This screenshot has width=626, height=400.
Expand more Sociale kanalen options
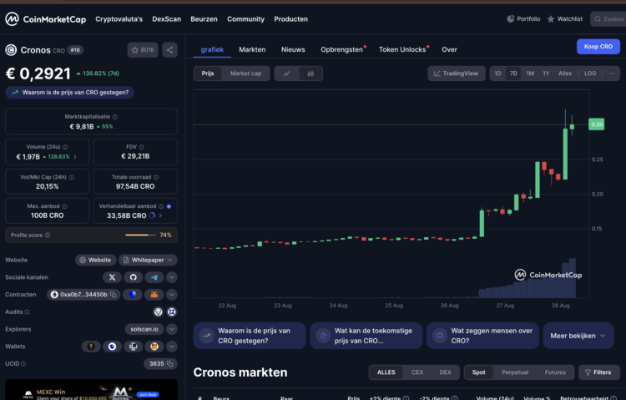(x=172, y=277)
